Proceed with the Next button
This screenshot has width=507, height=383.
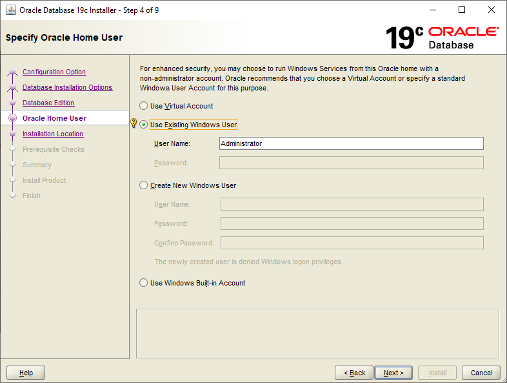(393, 373)
